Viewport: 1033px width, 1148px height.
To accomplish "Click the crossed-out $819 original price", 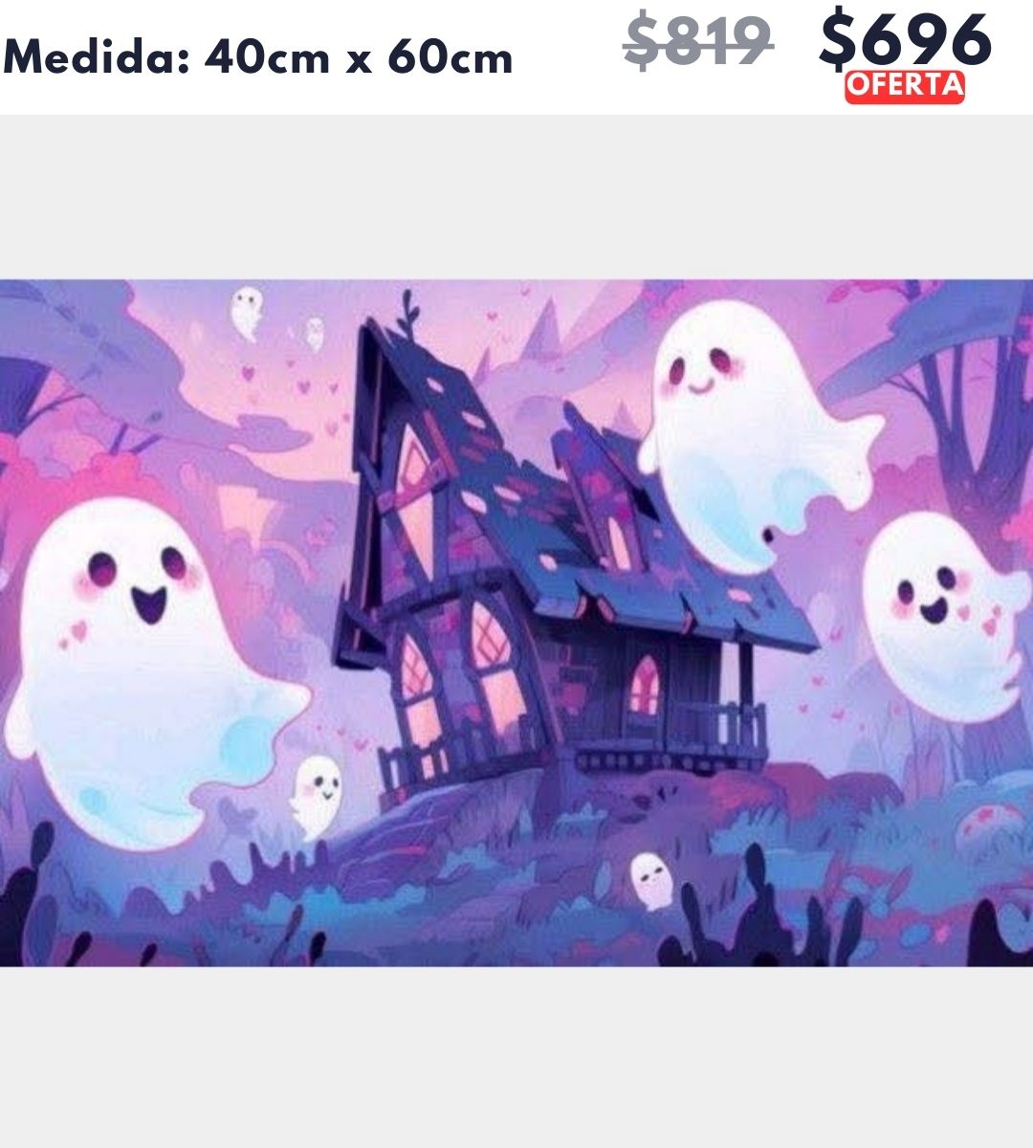I will (x=697, y=41).
